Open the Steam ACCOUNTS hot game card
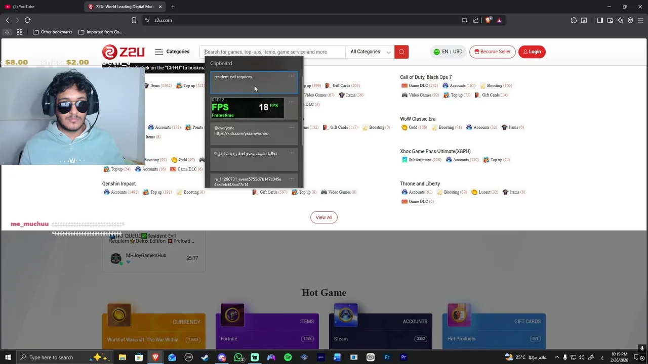 tap(381, 331)
